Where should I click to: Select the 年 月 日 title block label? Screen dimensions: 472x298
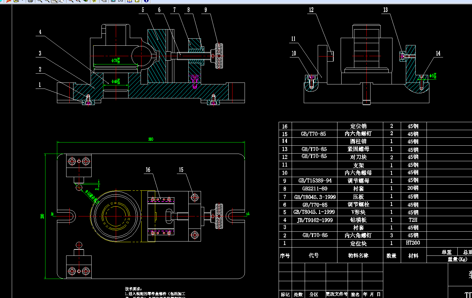click(372, 295)
